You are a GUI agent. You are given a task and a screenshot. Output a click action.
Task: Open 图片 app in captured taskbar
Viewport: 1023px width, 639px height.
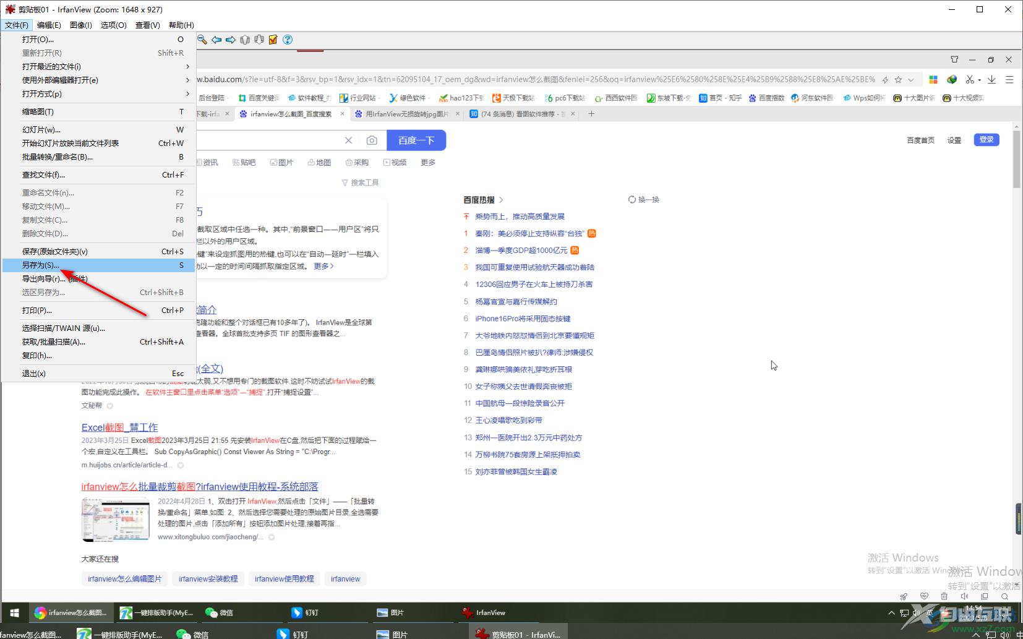point(390,612)
